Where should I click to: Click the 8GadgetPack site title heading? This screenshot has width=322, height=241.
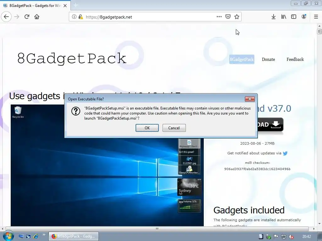[x=72, y=58]
